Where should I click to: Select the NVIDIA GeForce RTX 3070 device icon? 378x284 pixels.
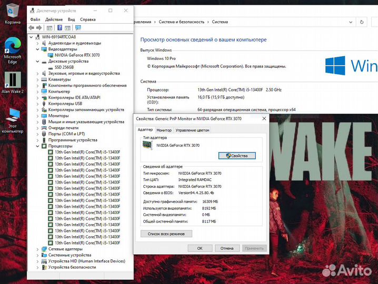coord(51,55)
